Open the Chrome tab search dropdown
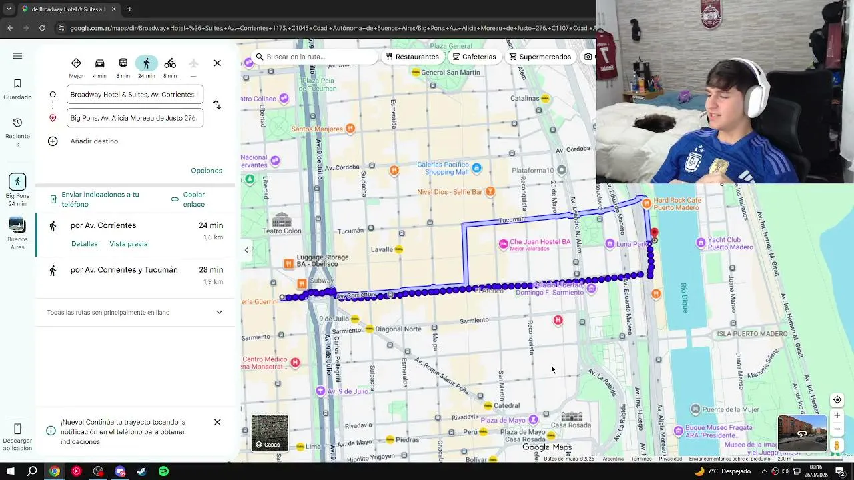Image resolution: width=854 pixels, height=480 pixels. pos(9,9)
